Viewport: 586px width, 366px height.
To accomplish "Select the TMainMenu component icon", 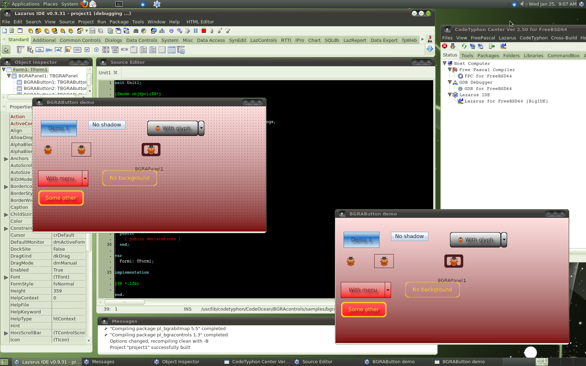I will click(21, 50).
